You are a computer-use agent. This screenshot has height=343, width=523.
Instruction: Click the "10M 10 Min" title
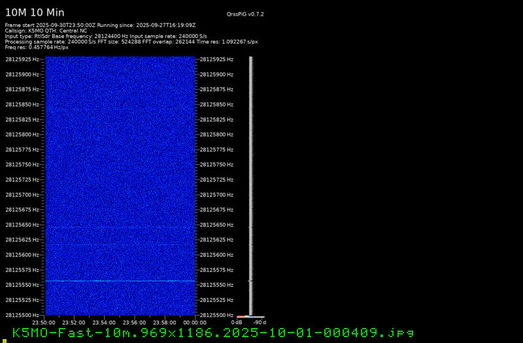click(35, 12)
